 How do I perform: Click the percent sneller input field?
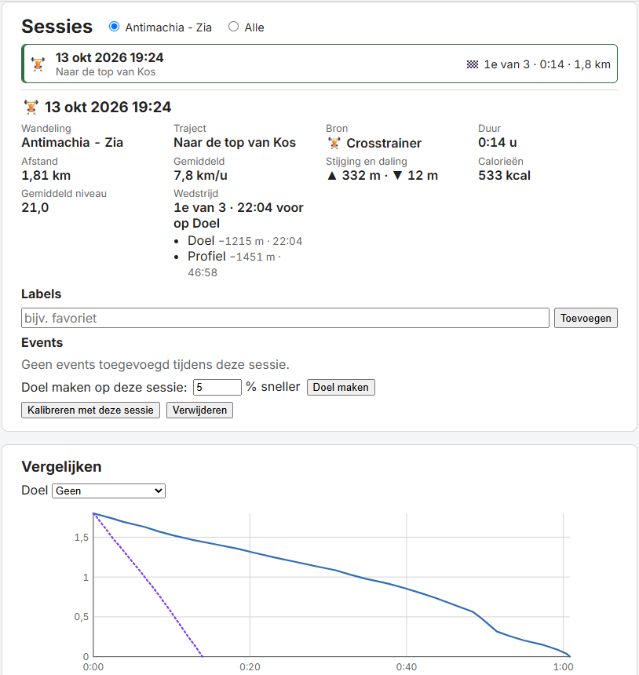tap(217, 387)
